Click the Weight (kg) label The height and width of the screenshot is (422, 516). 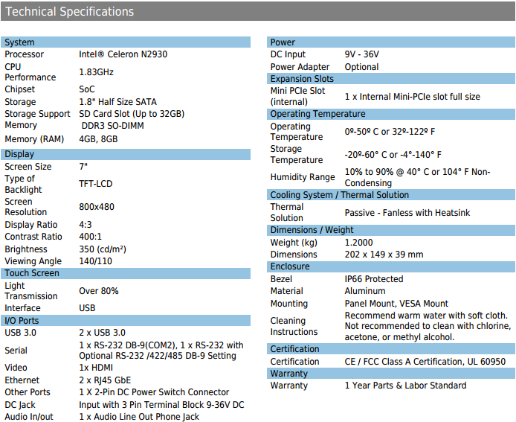(x=294, y=243)
